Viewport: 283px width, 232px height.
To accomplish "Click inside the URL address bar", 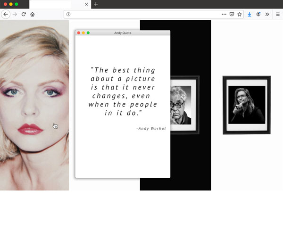I will [141, 14].
